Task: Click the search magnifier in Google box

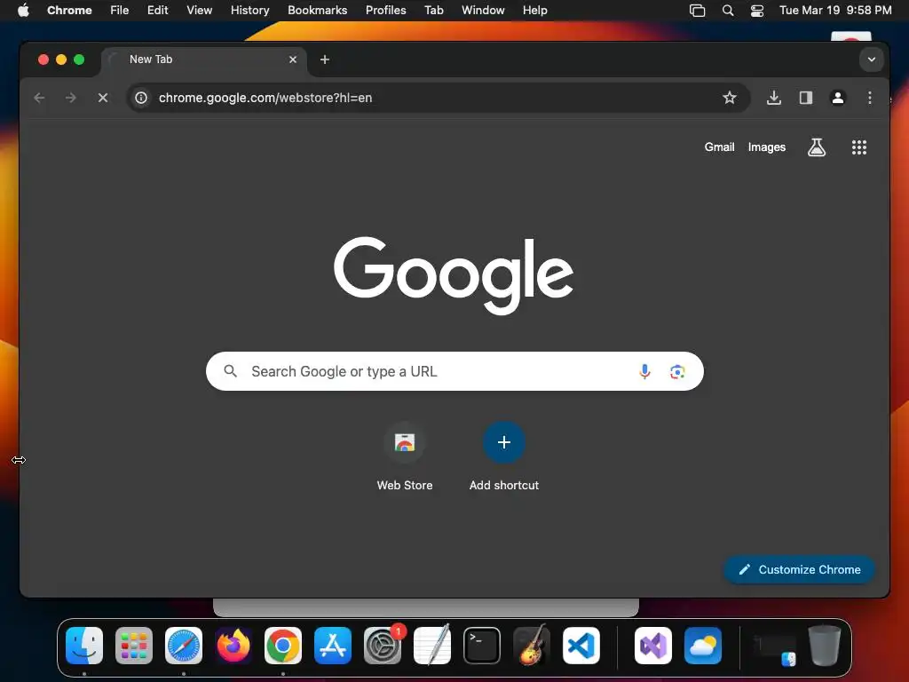Action: point(230,371)
